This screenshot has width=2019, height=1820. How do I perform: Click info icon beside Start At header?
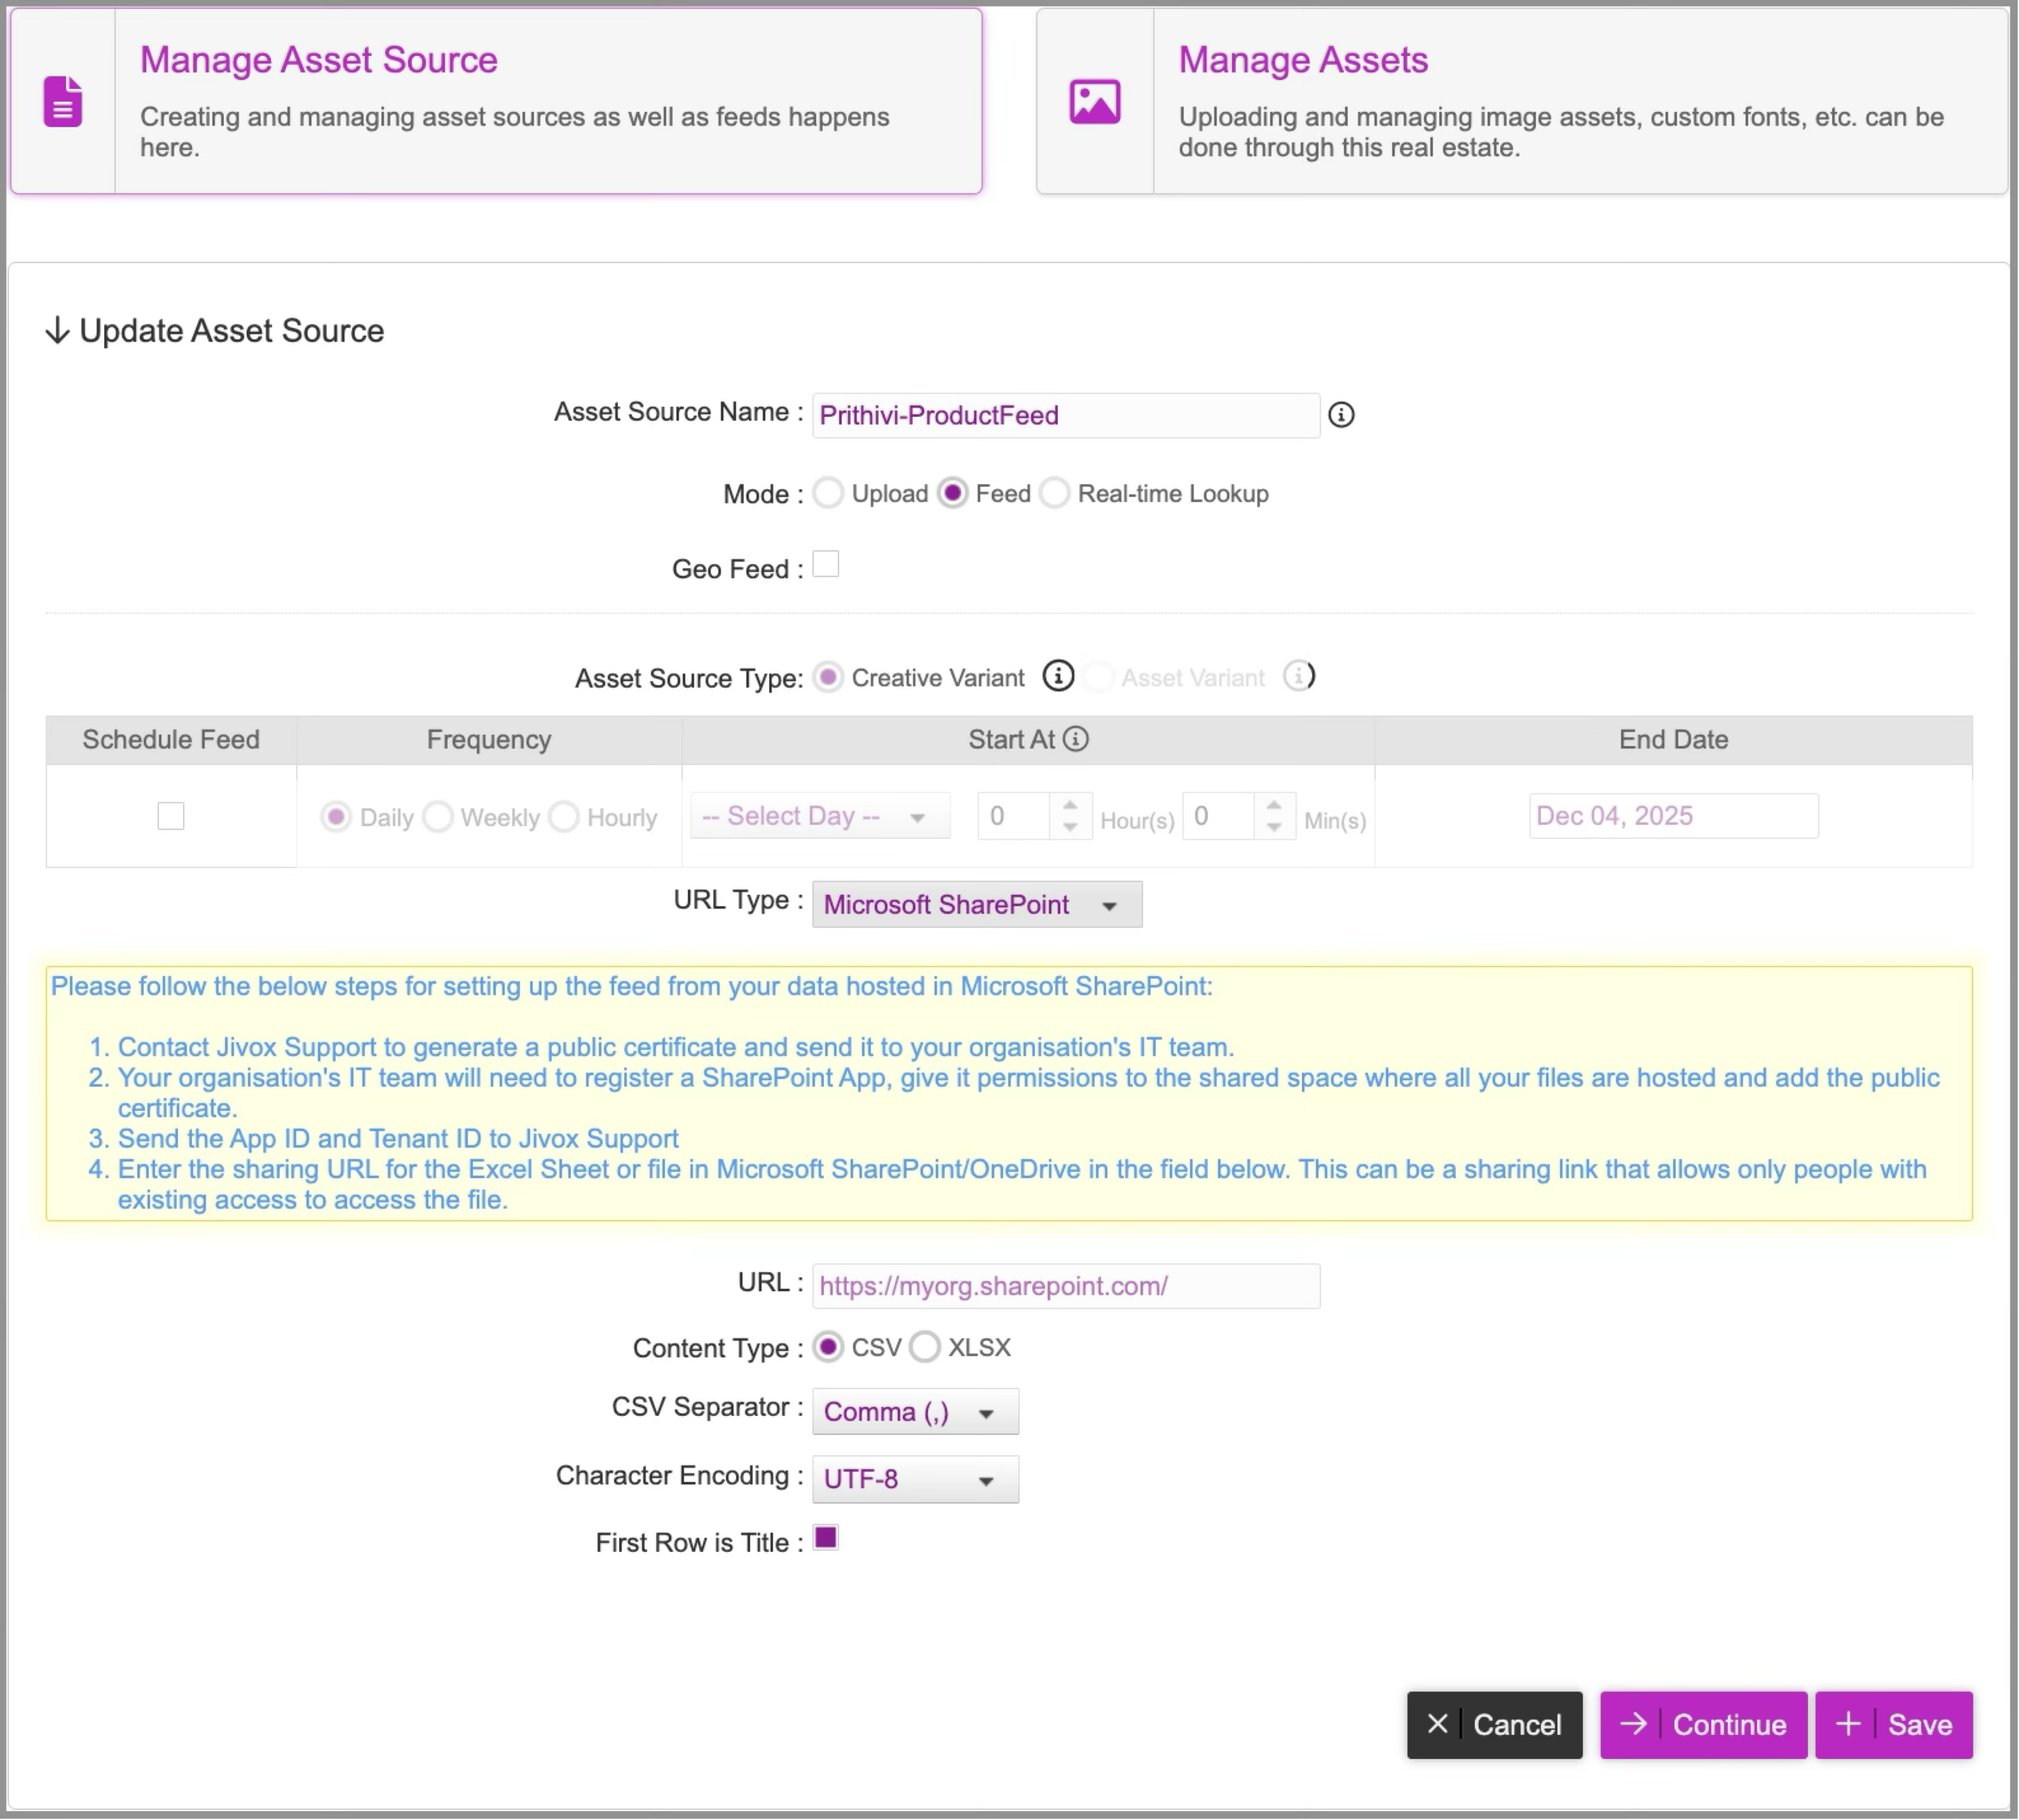coord(1076,739)
